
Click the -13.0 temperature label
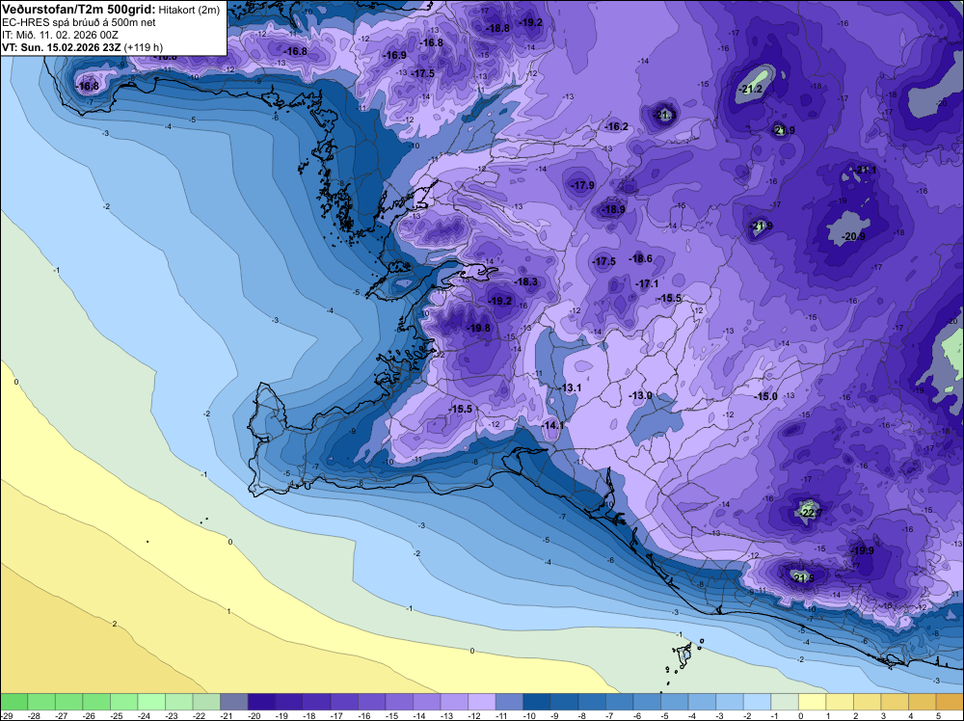click(641, 395)
